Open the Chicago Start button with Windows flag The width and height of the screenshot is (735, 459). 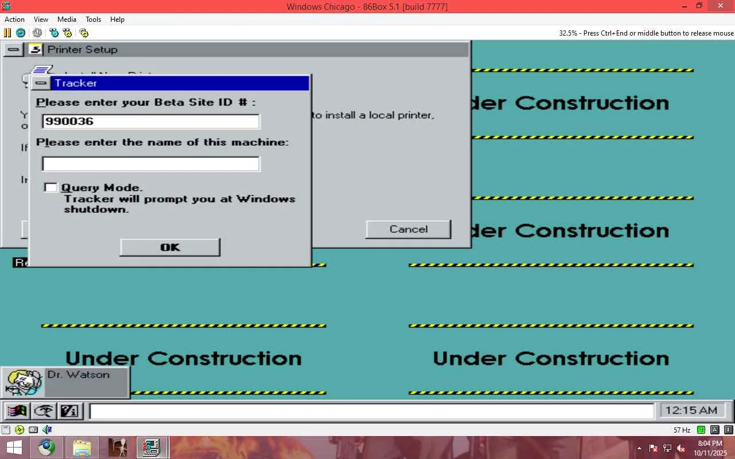coord(16,411)
